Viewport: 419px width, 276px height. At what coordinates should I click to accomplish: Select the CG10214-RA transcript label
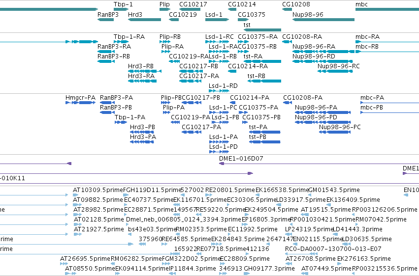(x=248, y=66)
